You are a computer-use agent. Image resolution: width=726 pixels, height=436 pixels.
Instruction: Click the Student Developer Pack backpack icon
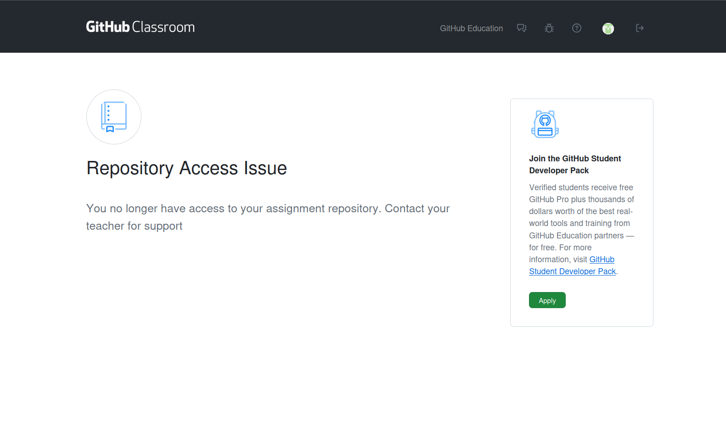(545, 124)
